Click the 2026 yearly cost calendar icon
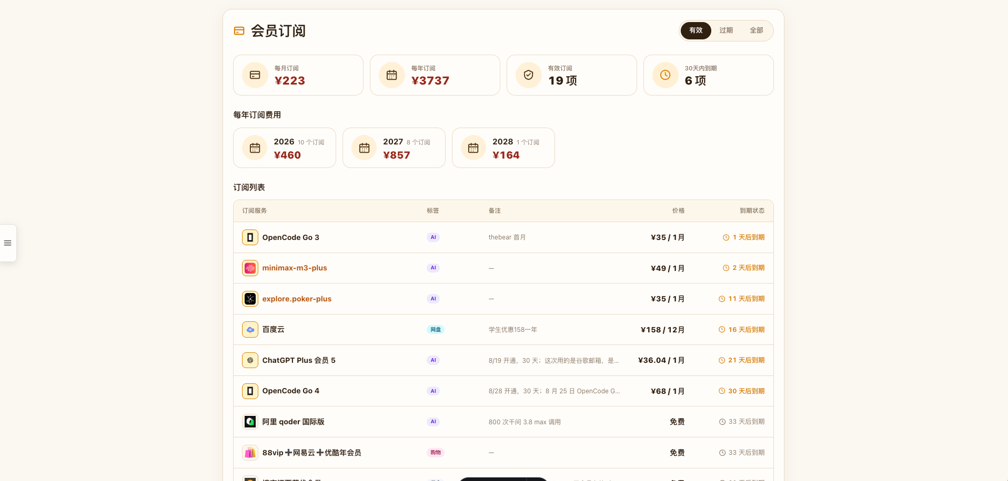 [255, 148]
